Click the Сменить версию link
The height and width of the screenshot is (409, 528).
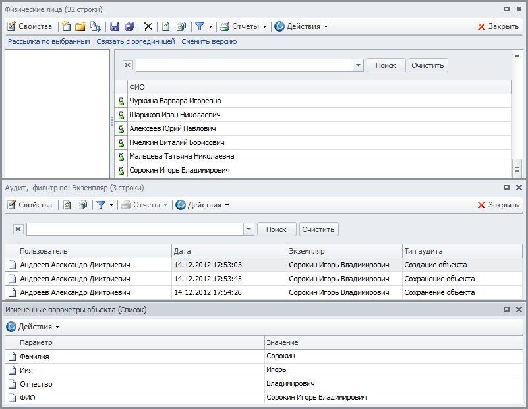coord(209,41)
